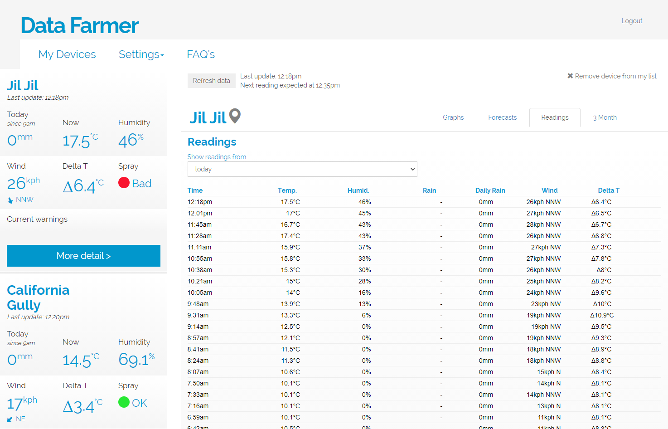Open the California Gully device heading
Image resolution: width=668 pixels, height=429 pixels.
tap(38, 297)
